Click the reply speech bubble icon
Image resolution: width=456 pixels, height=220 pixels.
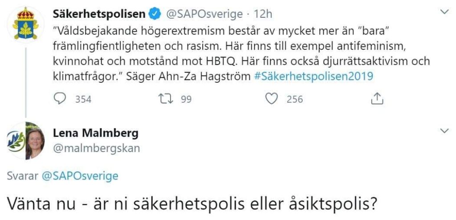point(60,99)
